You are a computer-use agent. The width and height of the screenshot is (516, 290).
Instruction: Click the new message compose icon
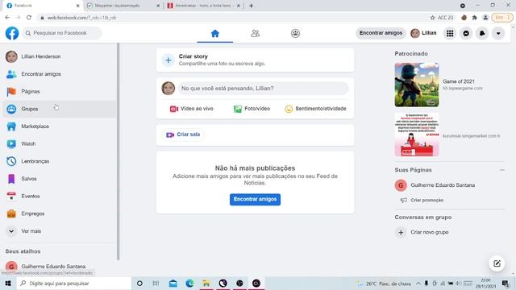[x=497, y=263]
